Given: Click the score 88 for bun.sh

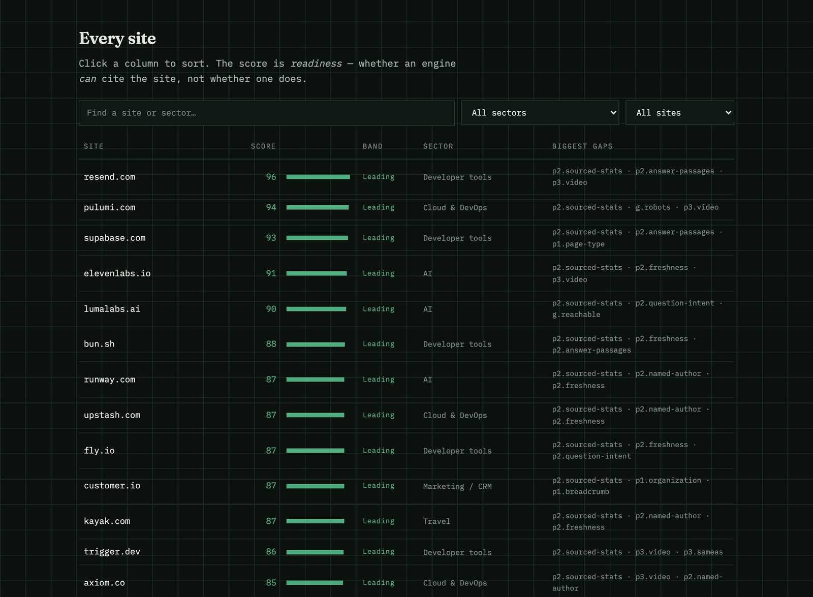Looking at the screenshot, I should click(x=271, y=344).
